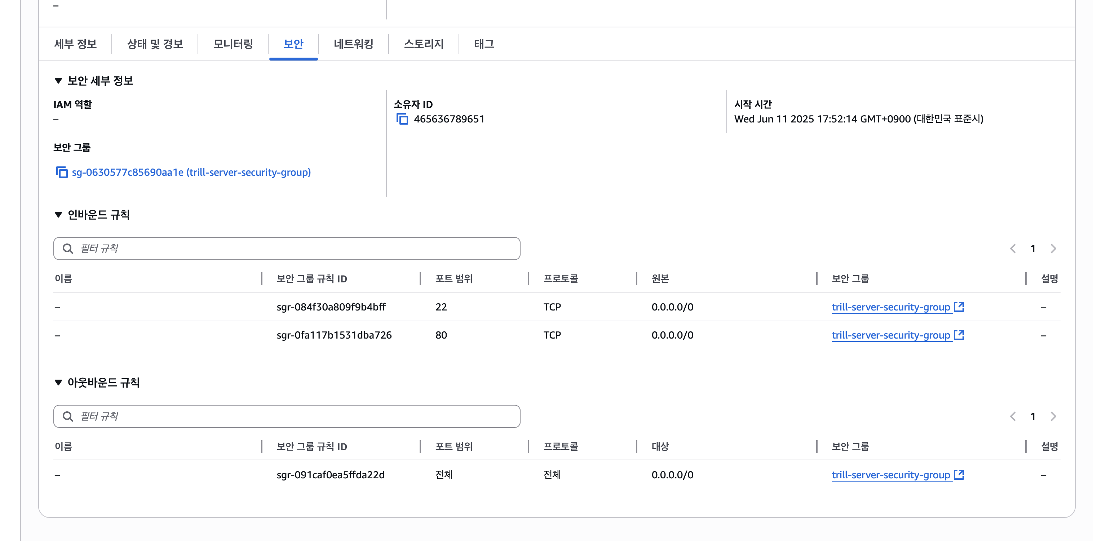The width and height of the screenshot is (1093, 541).
Task: Switch to the 네트워킹 tab
Action: coord(353,44)
